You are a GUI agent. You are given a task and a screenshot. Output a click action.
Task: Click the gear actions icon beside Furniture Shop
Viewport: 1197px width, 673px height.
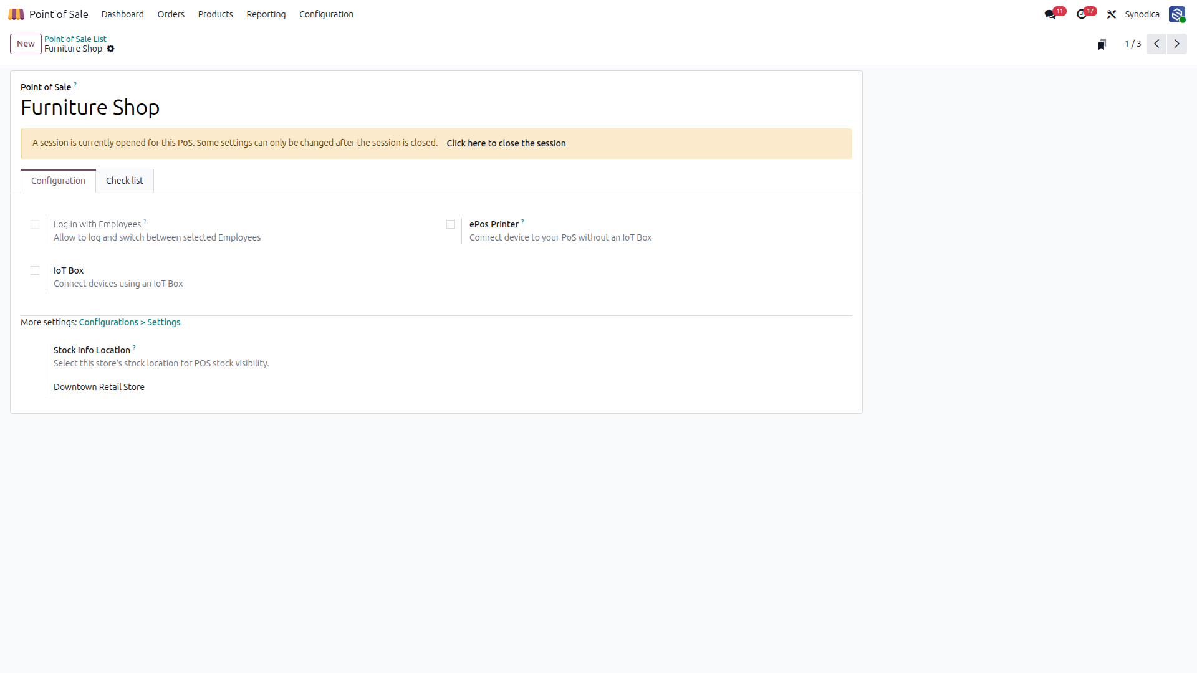[x=110, y=49]
